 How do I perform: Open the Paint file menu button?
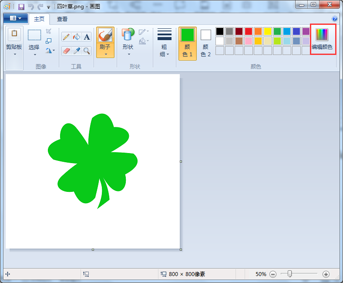click(16, 18)
